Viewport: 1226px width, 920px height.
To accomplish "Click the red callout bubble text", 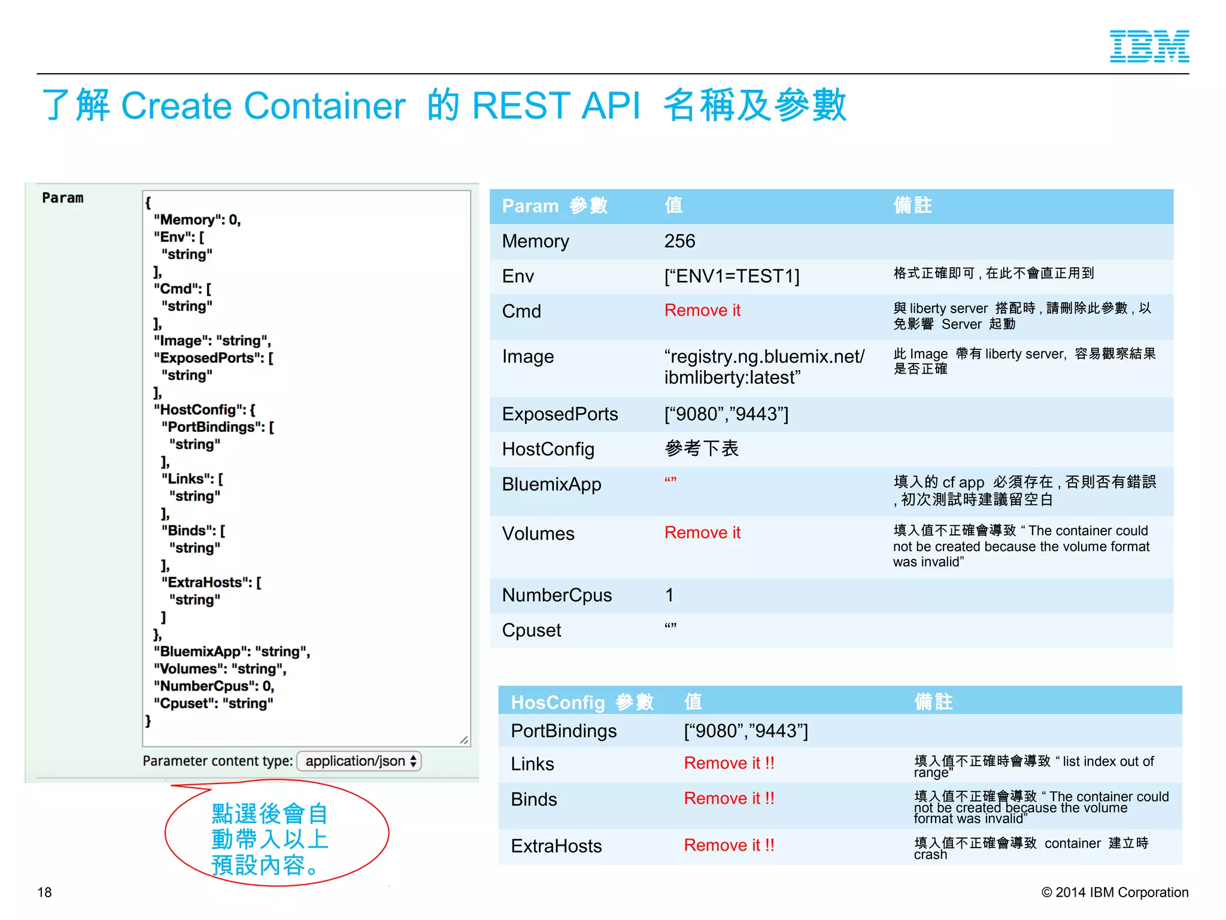I will coord(270,839).
